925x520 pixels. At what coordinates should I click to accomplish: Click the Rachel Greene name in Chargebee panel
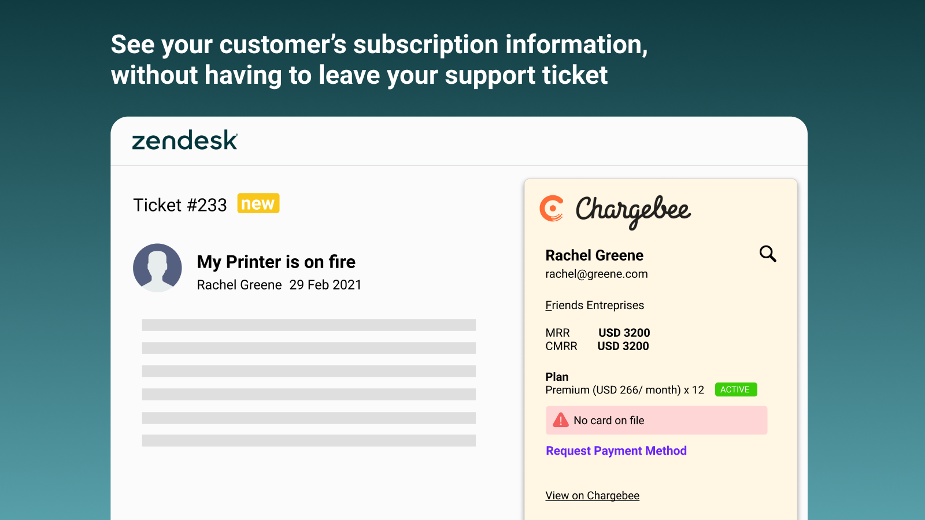[x=594, y=255]
